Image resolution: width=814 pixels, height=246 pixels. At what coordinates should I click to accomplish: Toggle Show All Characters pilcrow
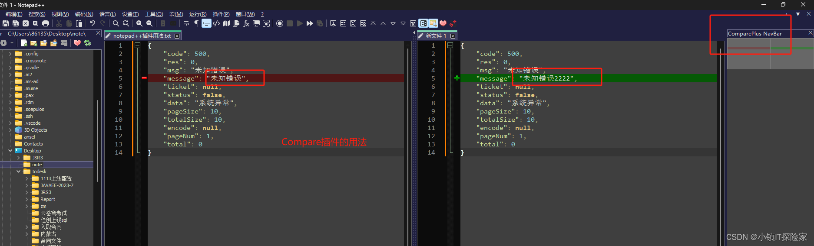[x=196, y=23]
